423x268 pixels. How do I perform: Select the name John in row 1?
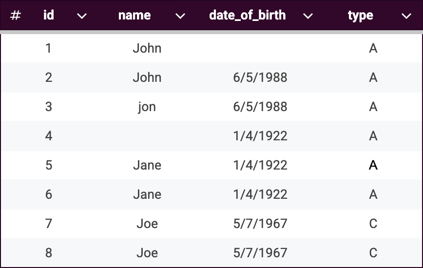pos(147,48)
